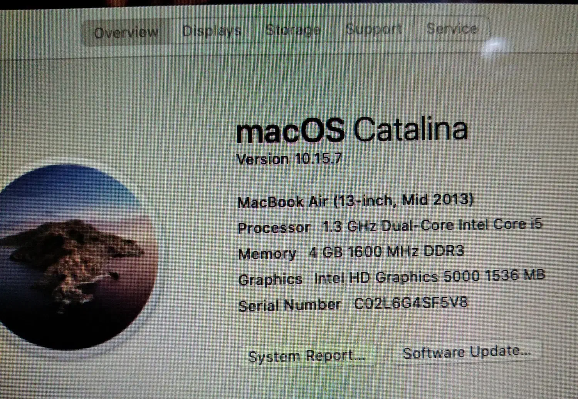
Task: Select the serial number C02L6G4SF5V8
Action: click(411, 303)
